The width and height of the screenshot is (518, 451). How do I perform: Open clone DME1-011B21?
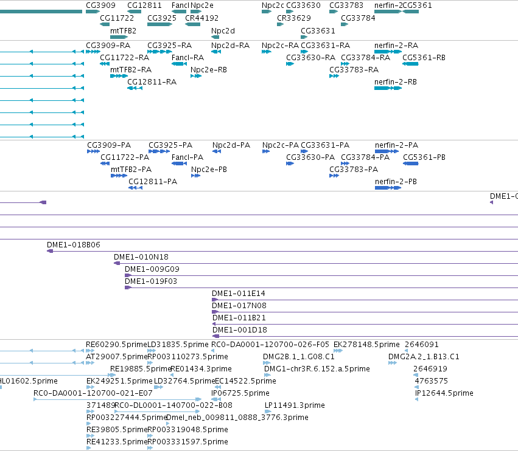pyautogui.click(x=365, y=325)
